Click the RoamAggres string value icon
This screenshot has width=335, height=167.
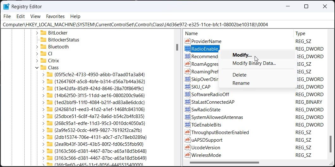[187, 64]
